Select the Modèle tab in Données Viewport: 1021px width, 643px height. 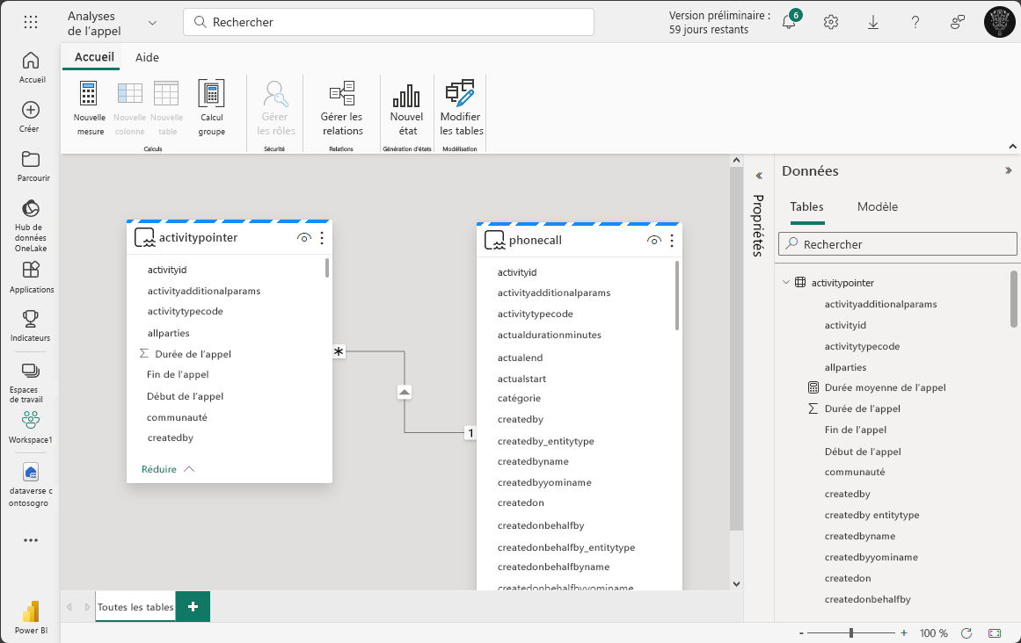tap(877, 206)
